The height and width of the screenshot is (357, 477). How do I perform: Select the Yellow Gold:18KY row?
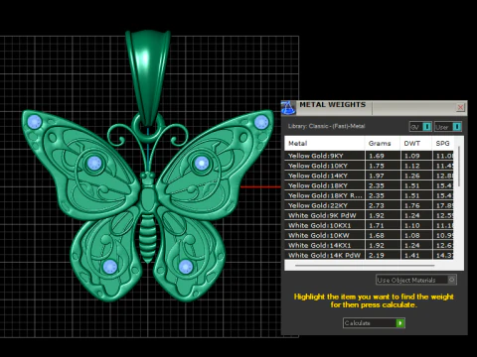point(369,185)
